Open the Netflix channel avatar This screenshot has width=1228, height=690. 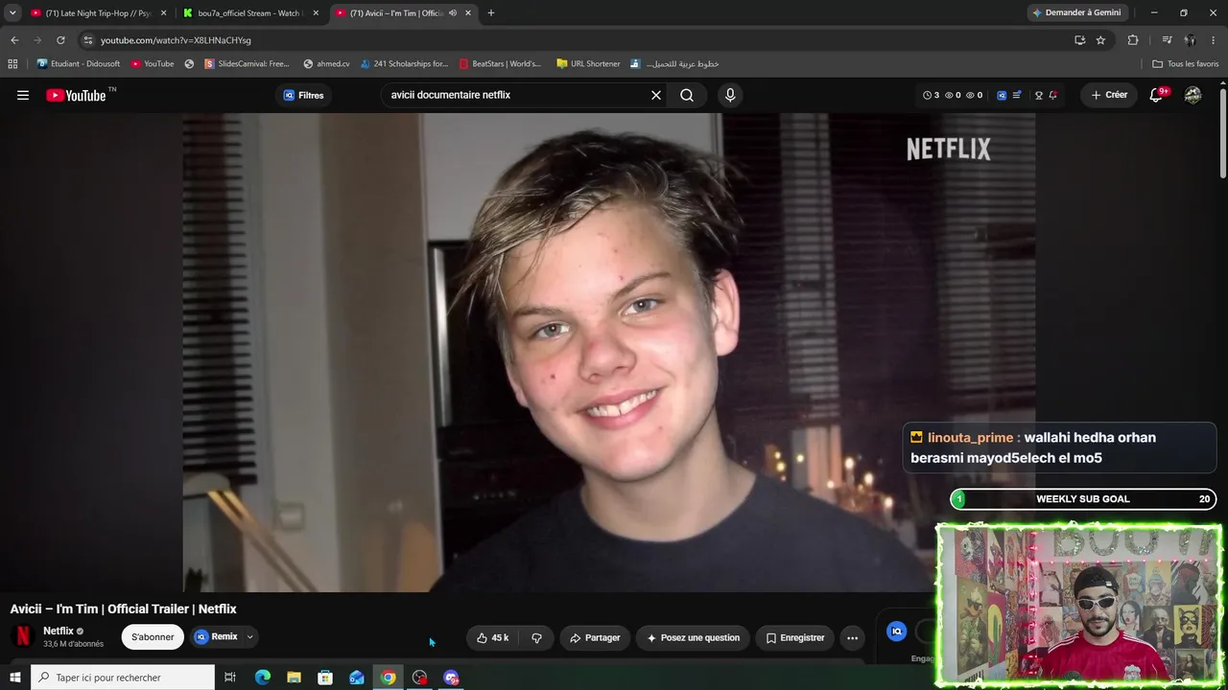tap(23, 636)
